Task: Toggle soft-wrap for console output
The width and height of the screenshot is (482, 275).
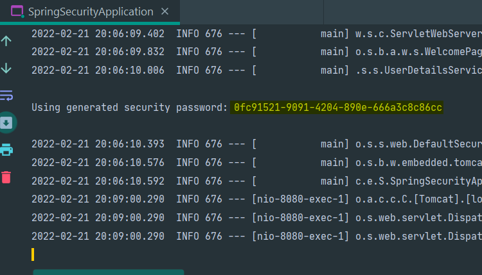Action: click(7, 96)
